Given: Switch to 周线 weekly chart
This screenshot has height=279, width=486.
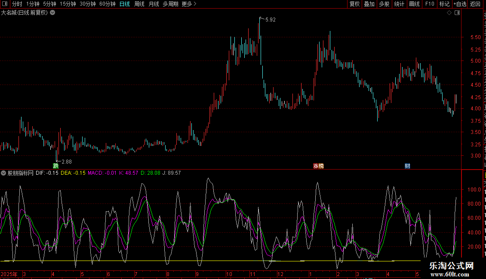Looking at the screenshot, I should 139,4.
